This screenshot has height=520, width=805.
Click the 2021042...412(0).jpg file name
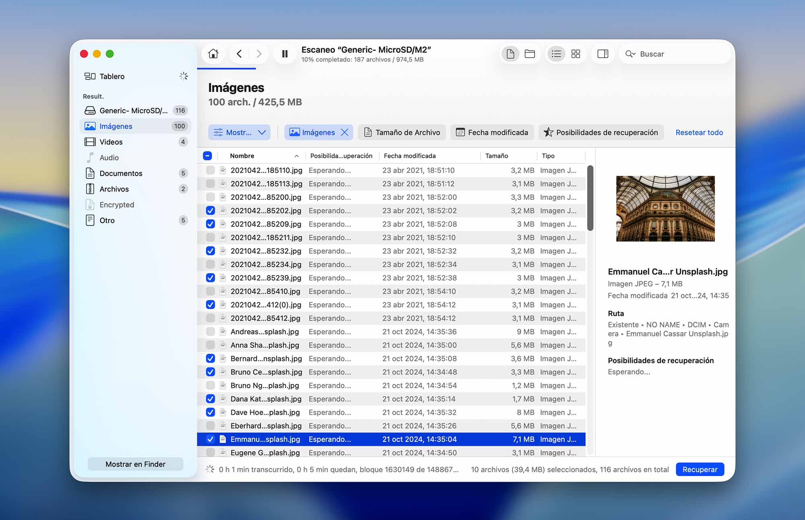pos(266,305)
